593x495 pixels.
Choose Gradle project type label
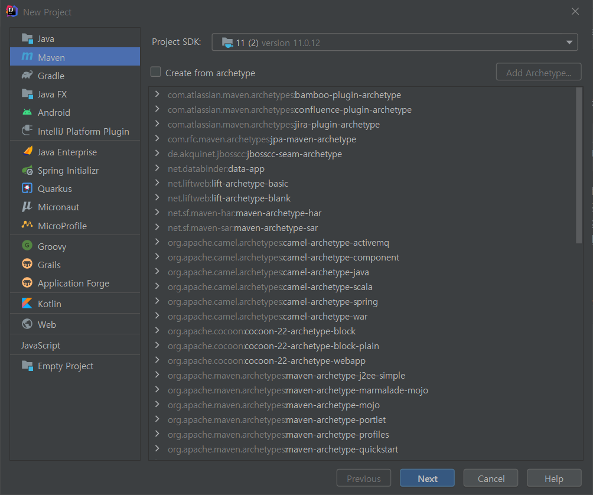coord(51,76)
